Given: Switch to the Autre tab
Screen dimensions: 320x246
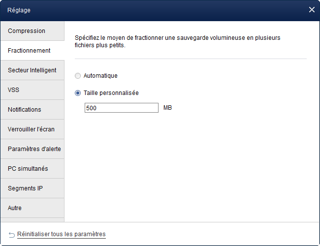Looking at the screenshot, I should tap(32, 208).
